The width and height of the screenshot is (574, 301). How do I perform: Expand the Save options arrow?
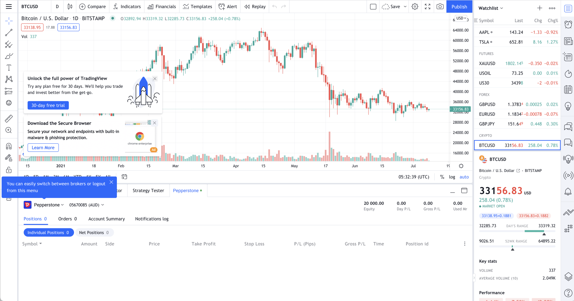(x=405, y=6)
